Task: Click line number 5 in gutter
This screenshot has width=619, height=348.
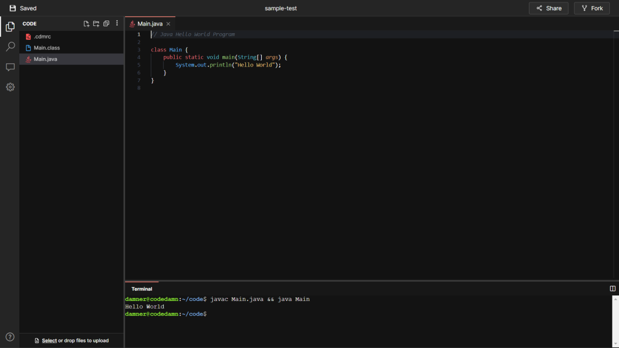Action: coord(138,65)
